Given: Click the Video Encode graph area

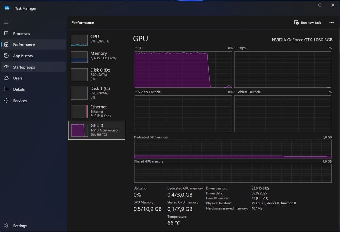Looking at the screenshot, I should click(183, 114).
